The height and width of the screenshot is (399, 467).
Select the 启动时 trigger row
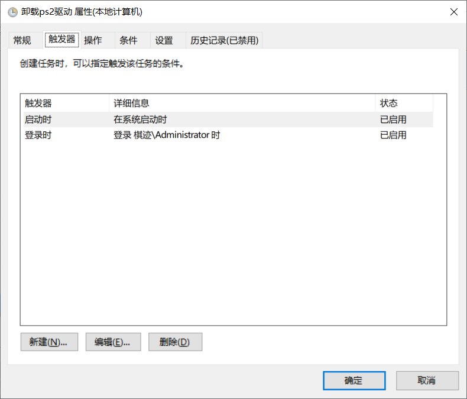coord(228,119)
